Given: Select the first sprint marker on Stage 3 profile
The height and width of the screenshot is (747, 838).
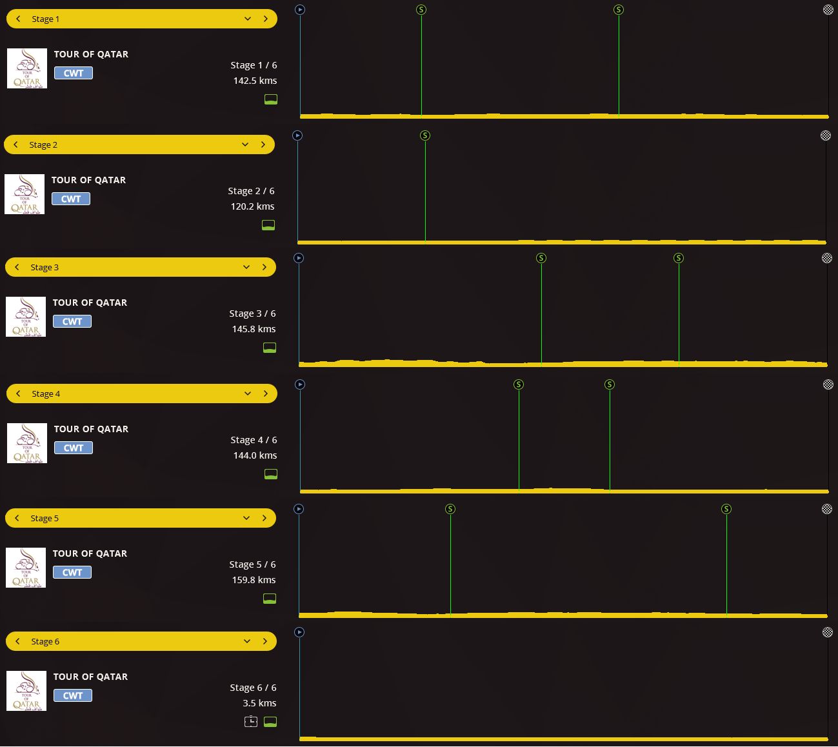Looking at the screenshot, I should [x=541, y=258].
